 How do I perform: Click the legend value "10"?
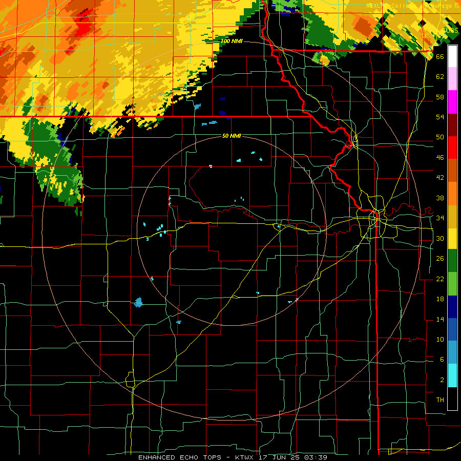(440, 339)
